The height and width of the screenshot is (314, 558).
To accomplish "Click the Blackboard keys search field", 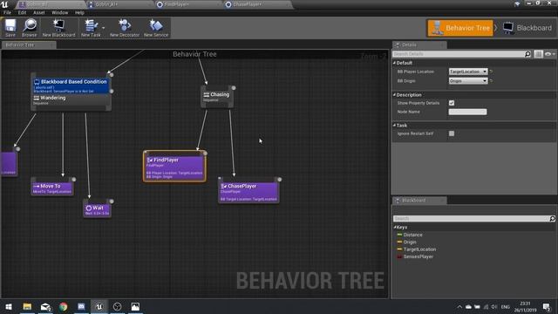I will 471,219.
